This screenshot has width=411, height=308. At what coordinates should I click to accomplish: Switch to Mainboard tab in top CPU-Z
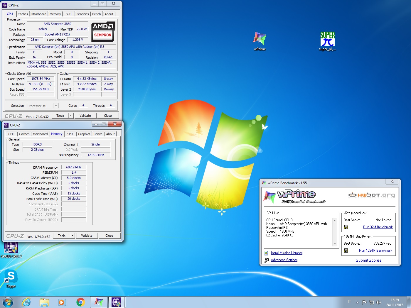pyautogui.click(x=39, y=14)
